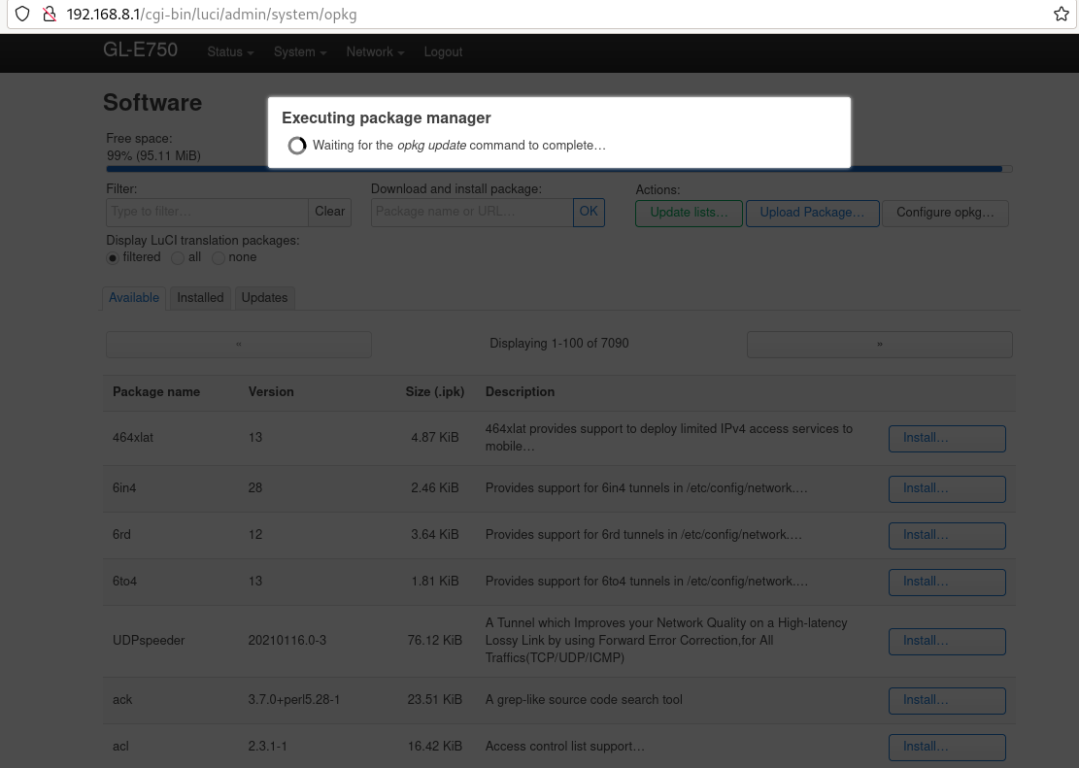Focus the Package name or URL input
Image resolution: width=1079 pixels, height=768 pixels.
(x=472, y=212)
